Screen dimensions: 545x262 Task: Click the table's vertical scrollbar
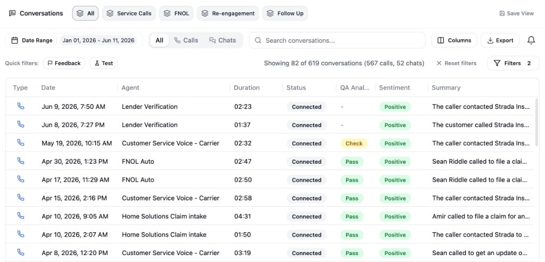[536, 123]
